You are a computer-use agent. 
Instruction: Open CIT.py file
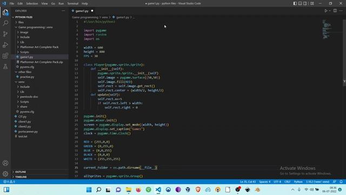click(x=22, y=116)
